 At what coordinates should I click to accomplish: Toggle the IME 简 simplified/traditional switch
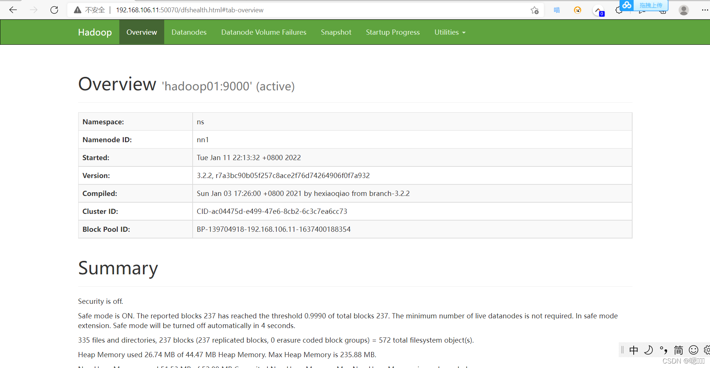click(x=679, y=350)
